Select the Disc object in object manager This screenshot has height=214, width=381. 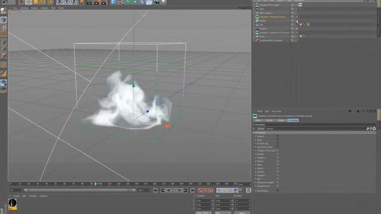(261, 25)
